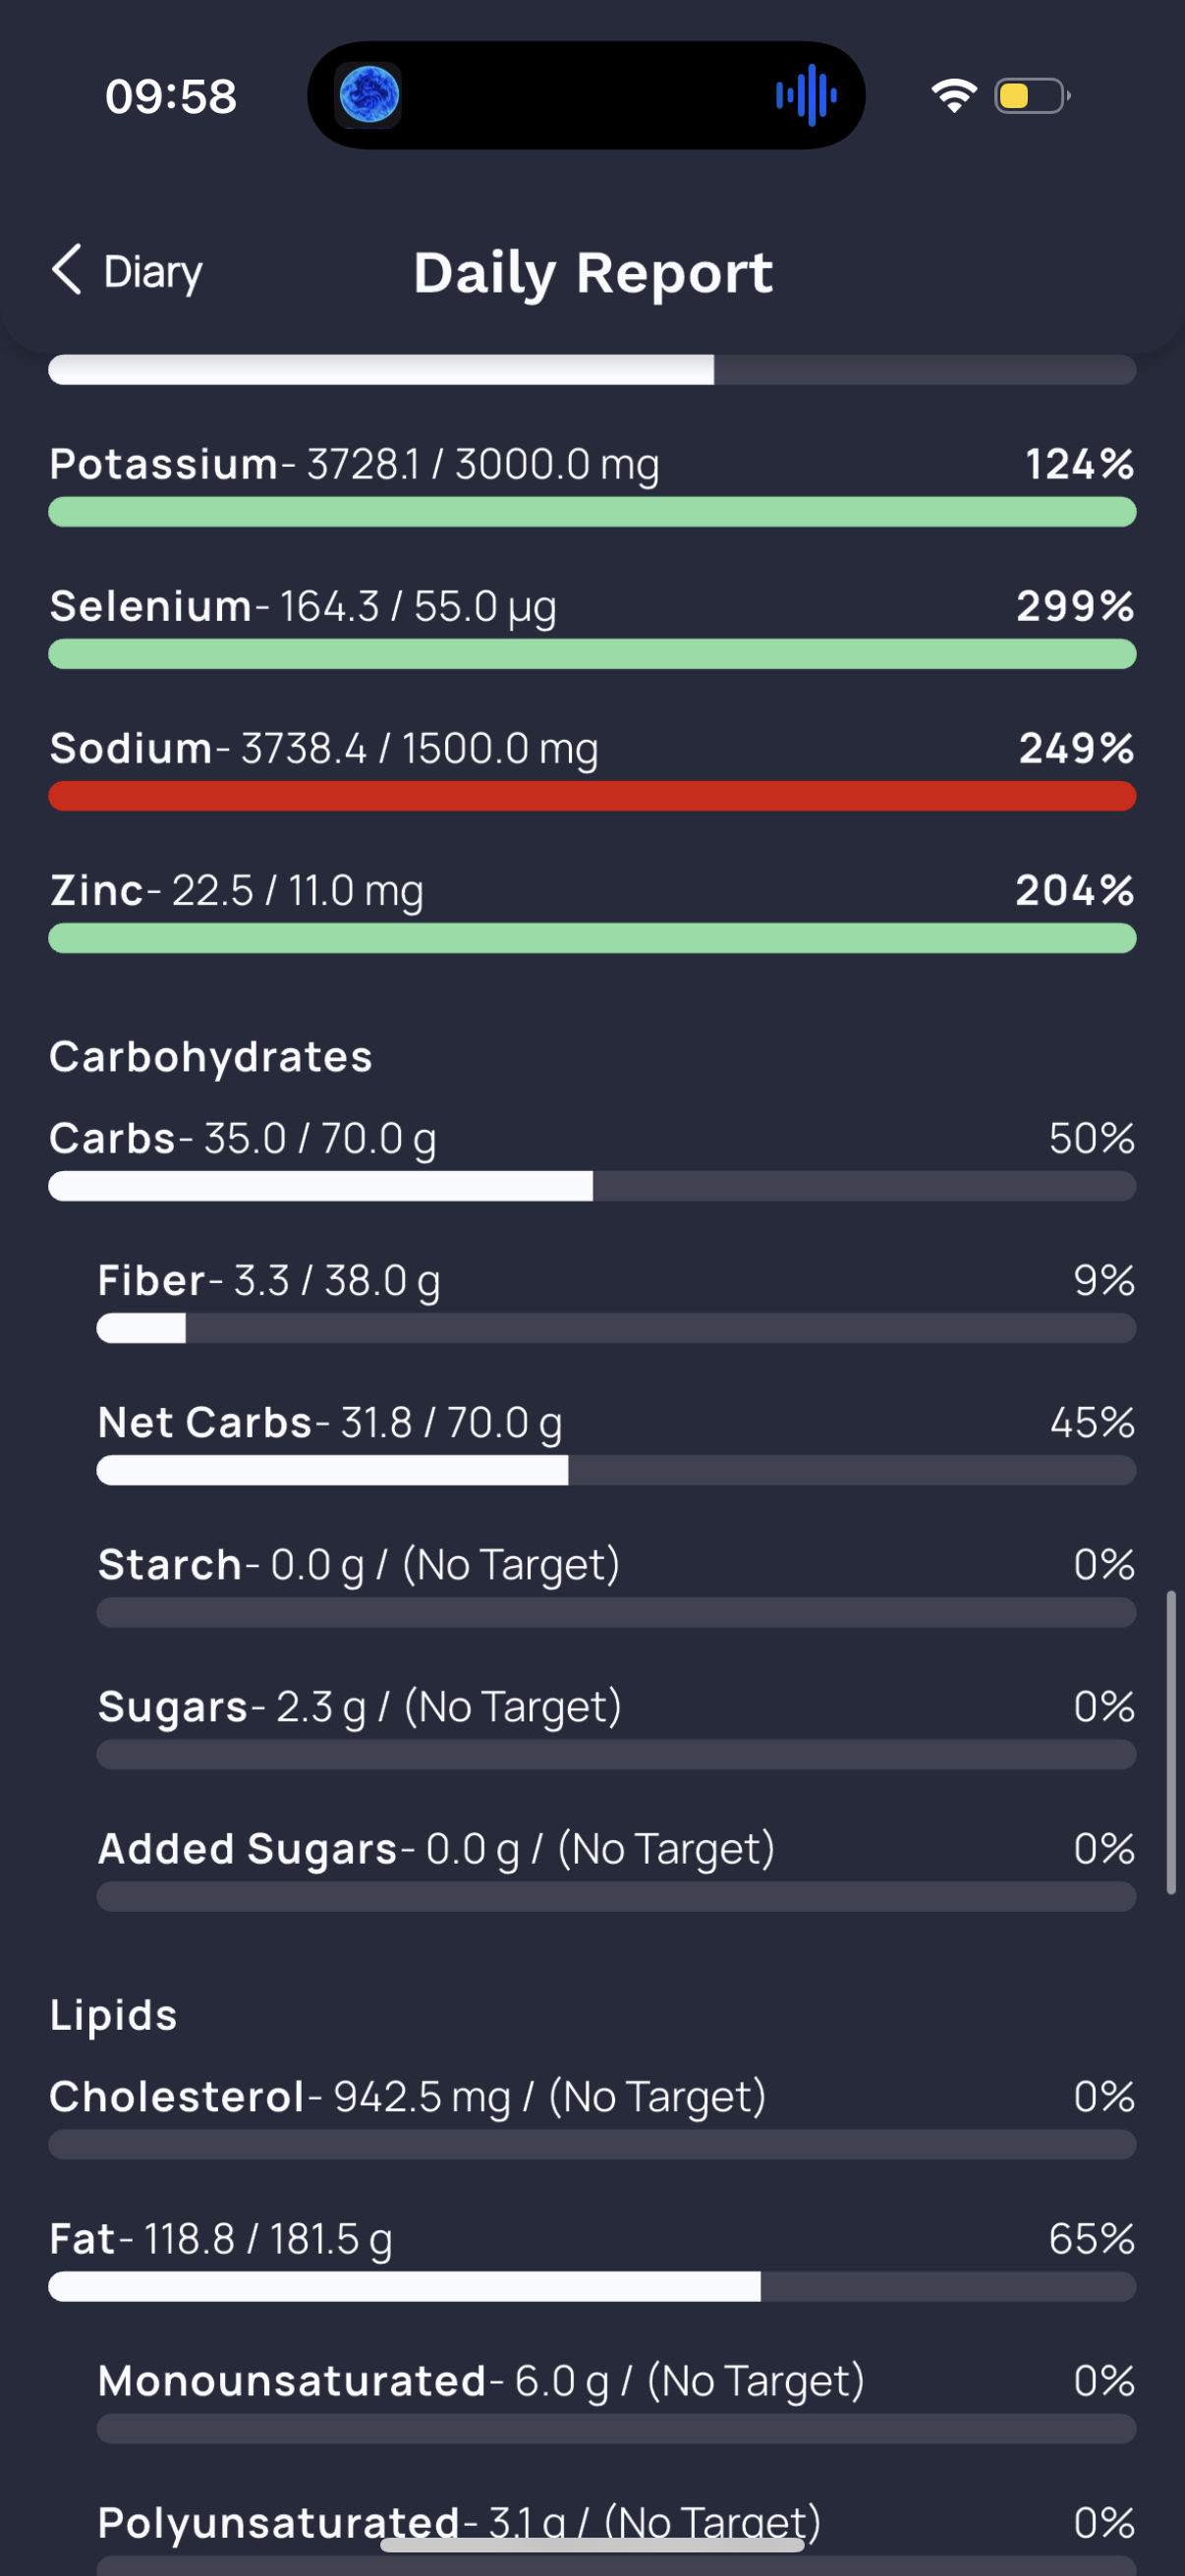Tap the Lipids section header
1185x2576 pixels.
tap(114, 2015)
